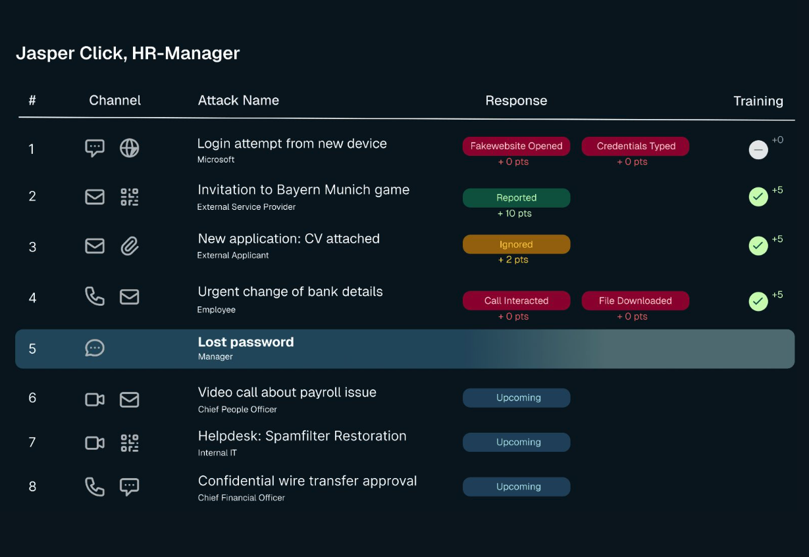Click Upcoming badge for Video call about payroll

coord(516,398)
